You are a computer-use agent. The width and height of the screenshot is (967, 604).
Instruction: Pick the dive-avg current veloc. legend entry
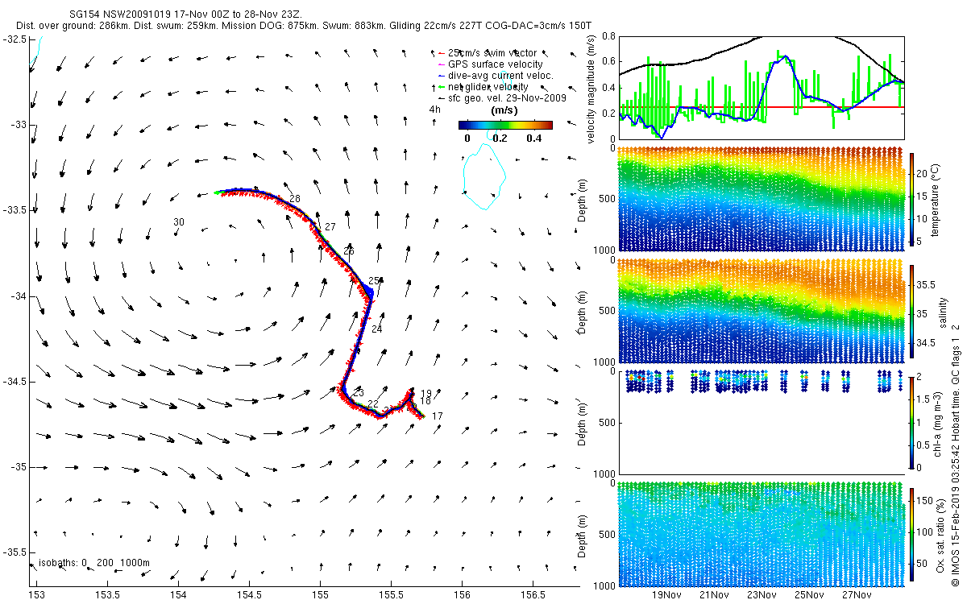click(500, 76)
